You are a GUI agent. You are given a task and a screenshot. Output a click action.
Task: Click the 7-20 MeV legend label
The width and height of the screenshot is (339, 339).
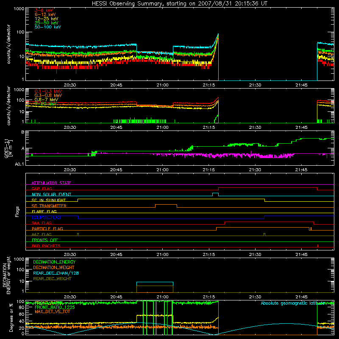(x=46, y=104)
